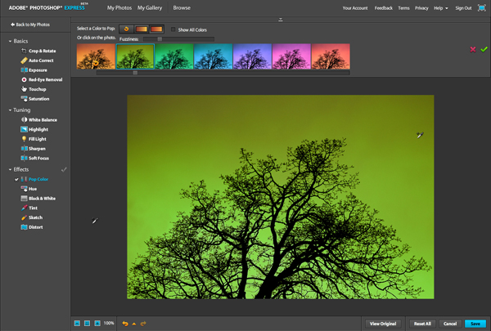Click the third zoom view icon
491x331 pixels.
(x=97, y=323)
